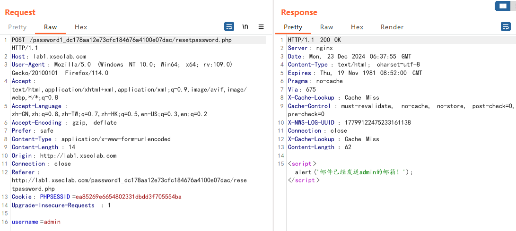This screenshot has height=231, width=516.
Task: Toggle non-printable characters (\n) in Request
Action: click(245, 27)
